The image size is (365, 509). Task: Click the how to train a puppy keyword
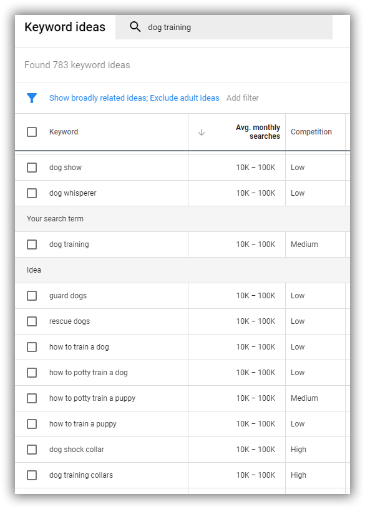pyautogui.click(x=82, y=424)
